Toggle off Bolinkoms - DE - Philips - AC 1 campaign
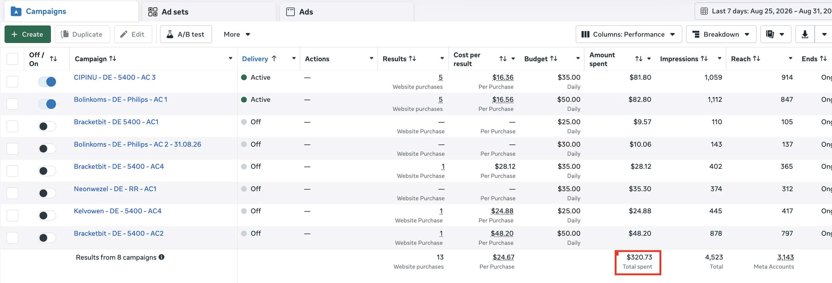 pos(47,104)
